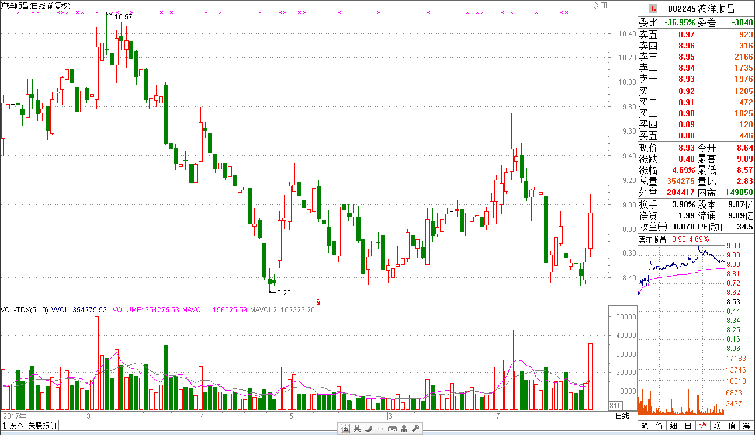
Task: Click the stock name 002245 澳洋顺昌
Action: (x=701, y=8)
